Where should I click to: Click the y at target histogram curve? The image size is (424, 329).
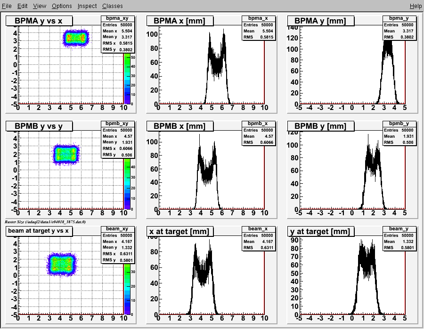pos(367,276)
